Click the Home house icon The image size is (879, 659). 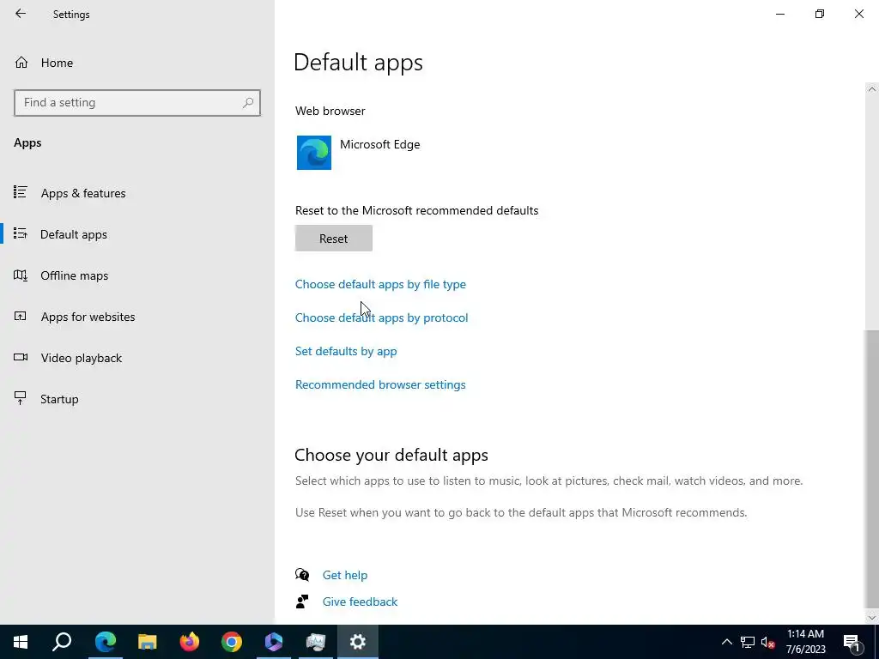tap(21, 62)
